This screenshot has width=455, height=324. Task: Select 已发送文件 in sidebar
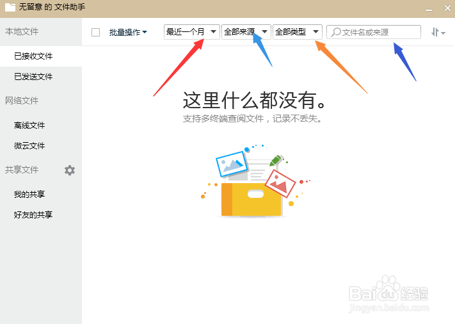[41, 77]
